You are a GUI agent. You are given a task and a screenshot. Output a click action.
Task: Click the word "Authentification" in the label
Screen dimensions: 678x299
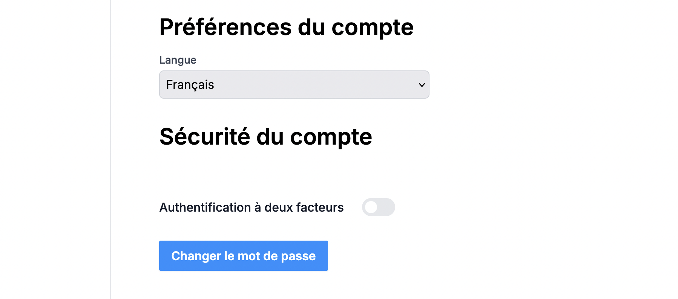205,207
